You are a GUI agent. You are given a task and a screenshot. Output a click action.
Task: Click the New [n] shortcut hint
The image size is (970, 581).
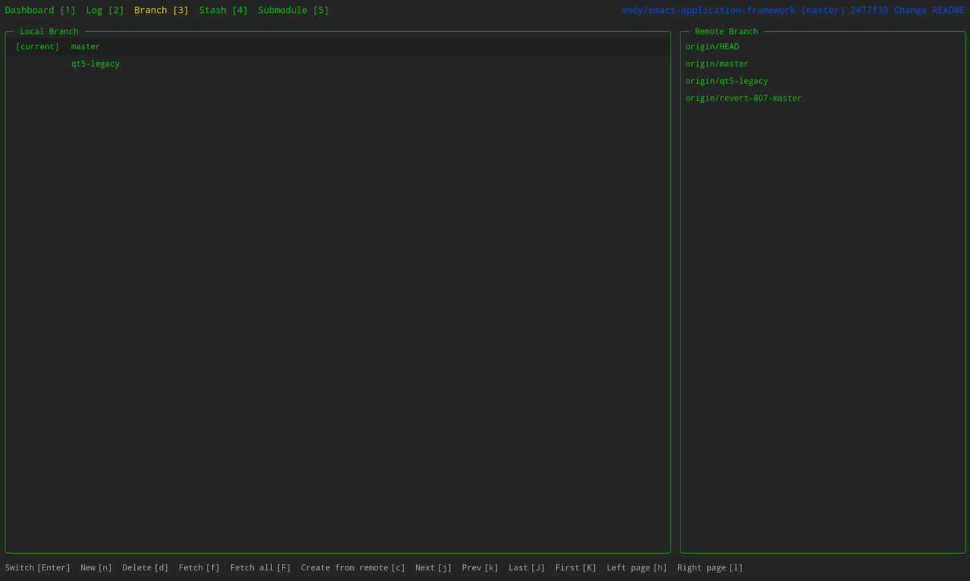(x=96, y=567)
